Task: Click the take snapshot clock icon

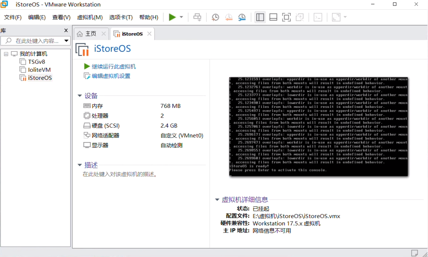Action: coord(215,17)
